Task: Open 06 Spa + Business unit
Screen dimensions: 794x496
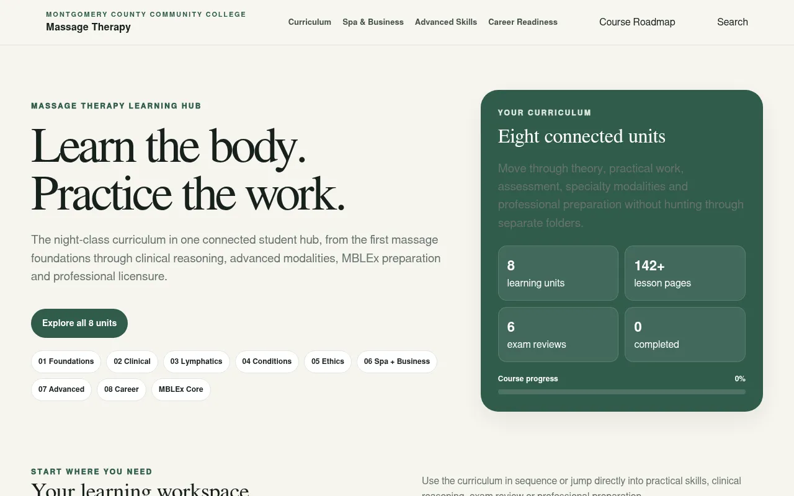Action: [397, 361]
